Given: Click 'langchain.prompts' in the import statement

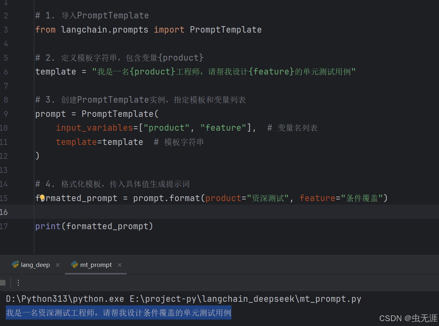Looking at the screenshot, I should click(104, 30).
